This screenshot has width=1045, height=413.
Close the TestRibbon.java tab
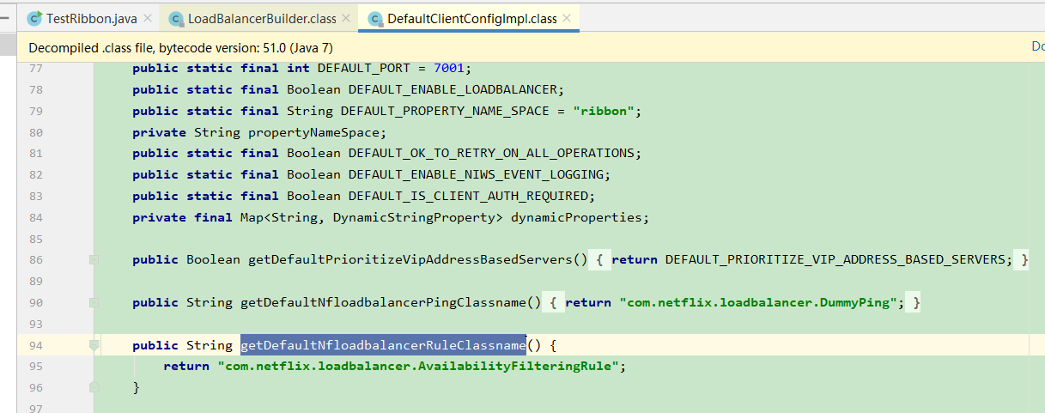click(x=146, y=18)
